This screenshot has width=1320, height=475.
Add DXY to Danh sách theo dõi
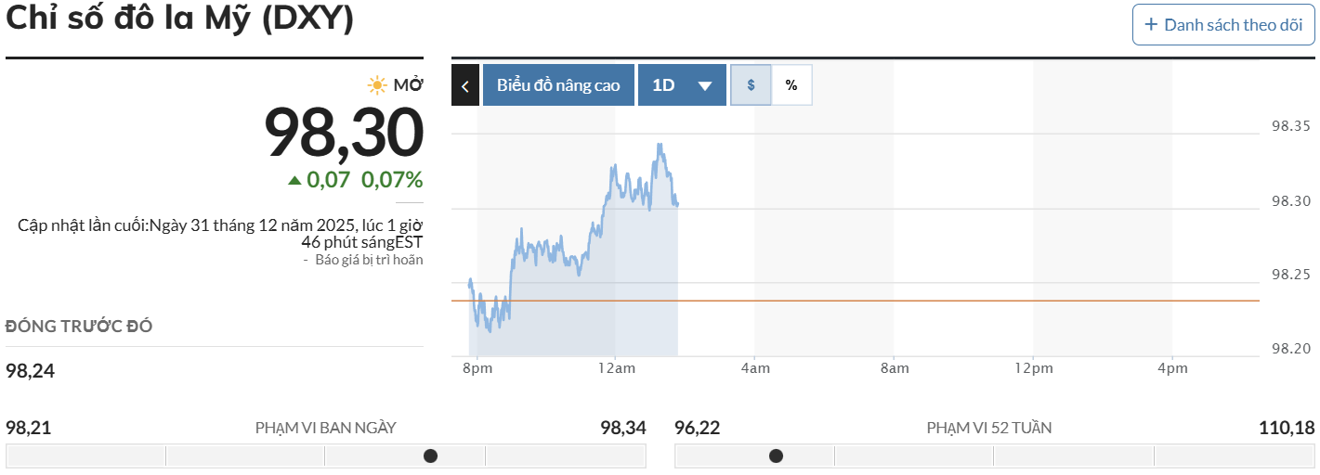point(1223,25)
